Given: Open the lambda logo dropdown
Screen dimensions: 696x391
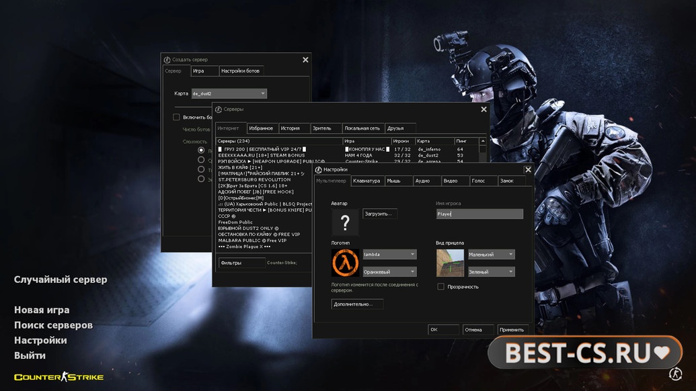Looking at the screenshot, I should coord(389,255).
